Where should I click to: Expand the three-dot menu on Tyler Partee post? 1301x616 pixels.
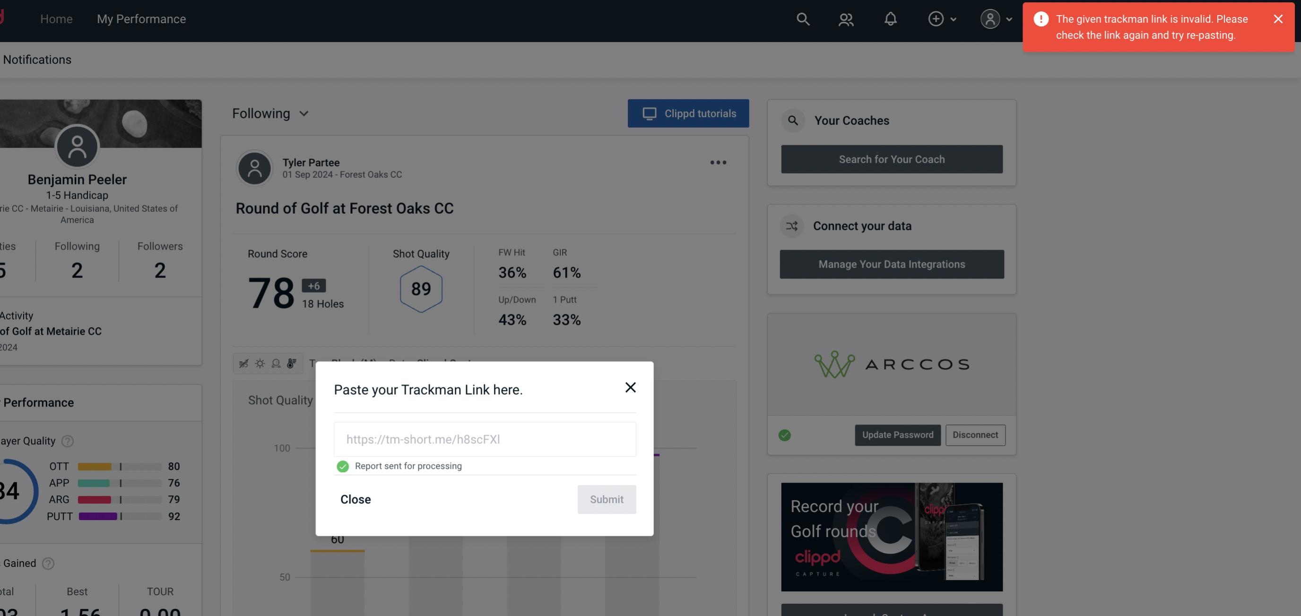point(719,162)
